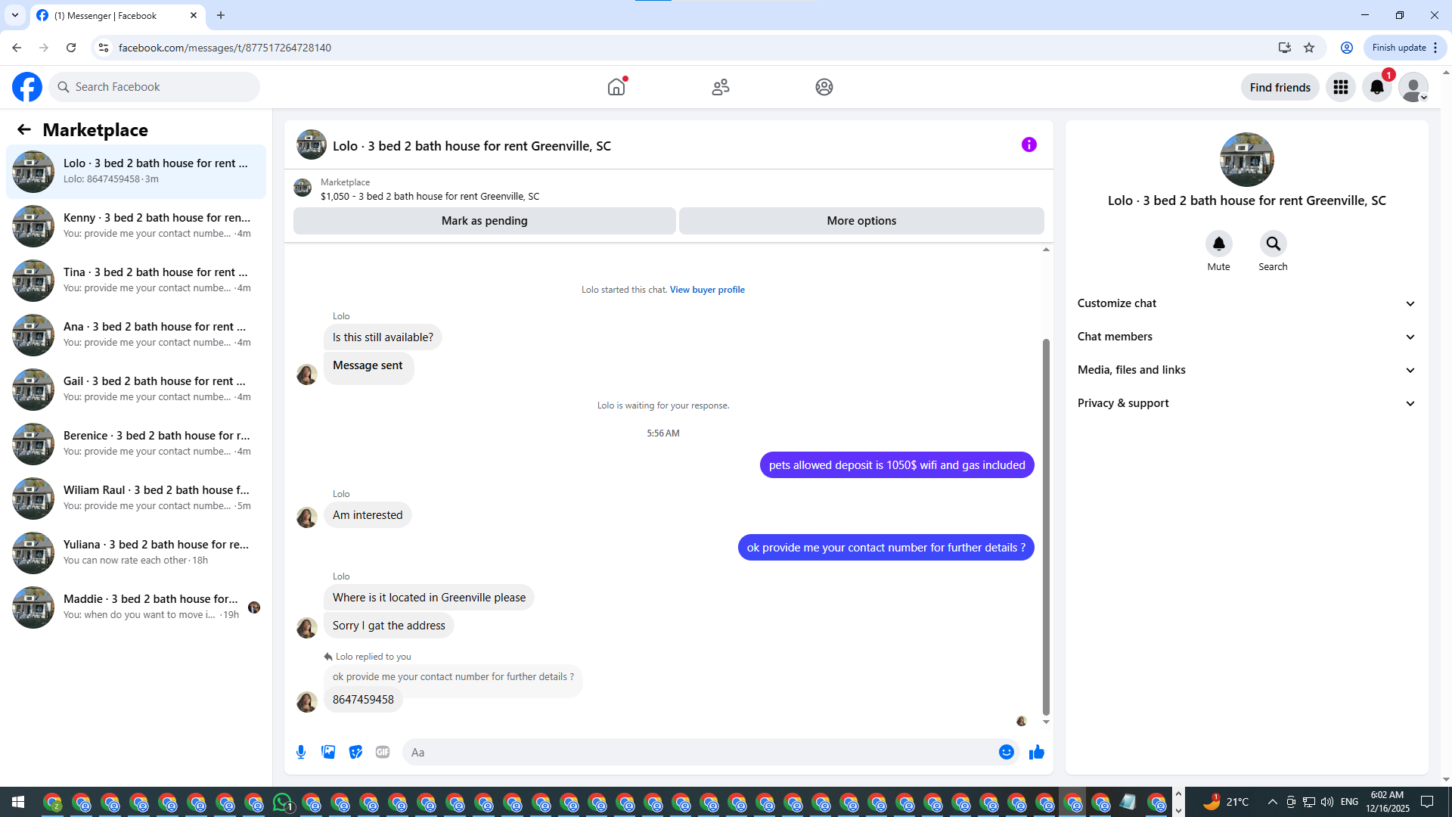1452x817 pixels.
Task: Click the 'pets allowed deposit' sent message
Action: (x=897, y=465)
